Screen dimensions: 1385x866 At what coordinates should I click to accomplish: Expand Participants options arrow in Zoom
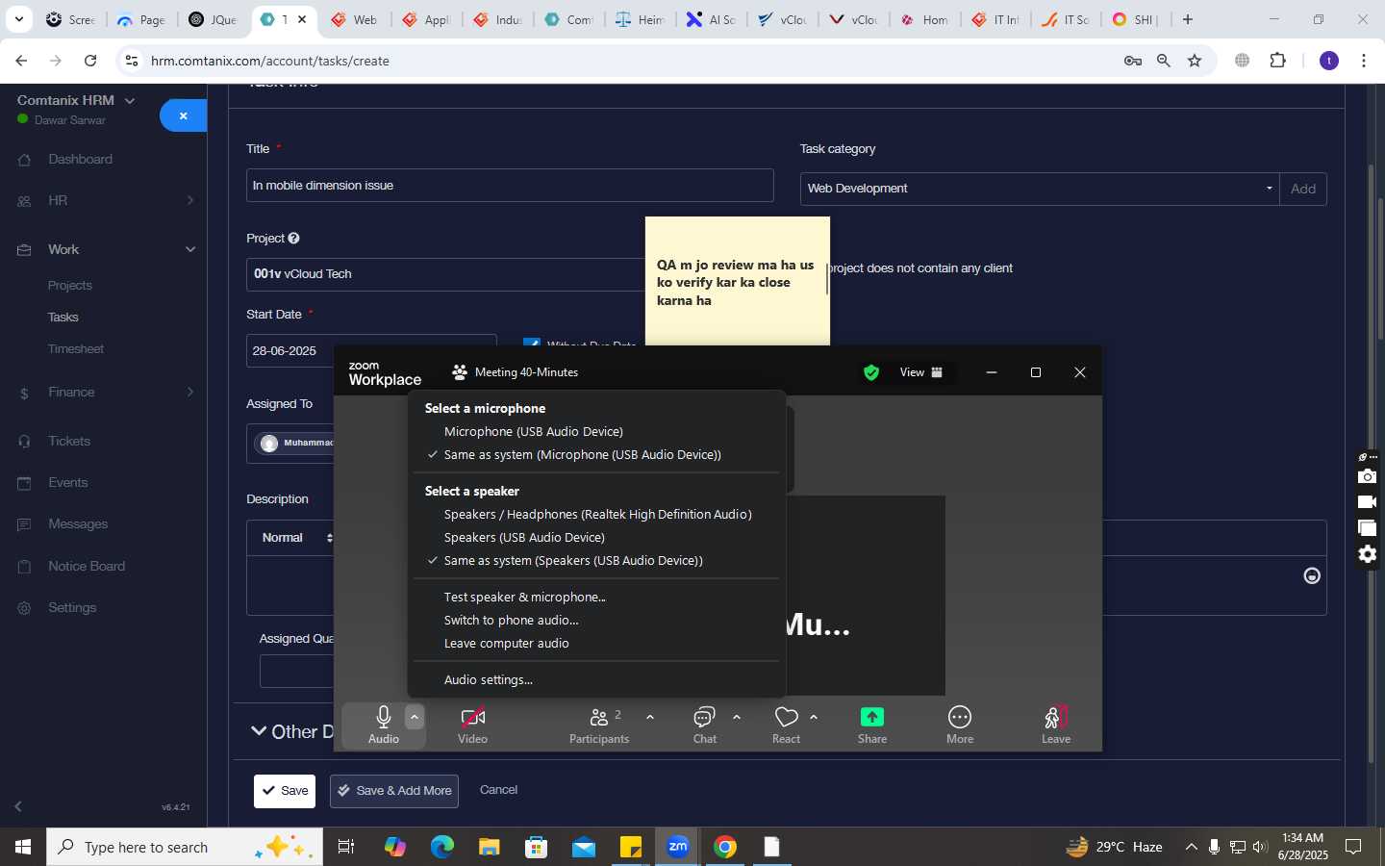coord(650,717)
